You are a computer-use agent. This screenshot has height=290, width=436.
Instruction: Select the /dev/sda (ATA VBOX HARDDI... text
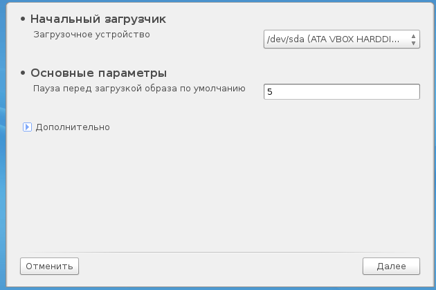(333, 39)
